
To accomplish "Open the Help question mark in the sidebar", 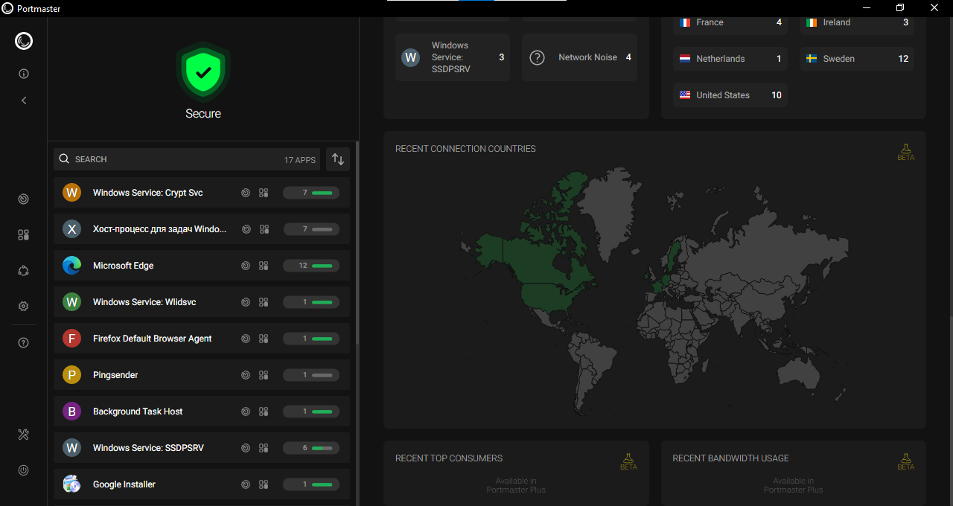I will (24, 343).
